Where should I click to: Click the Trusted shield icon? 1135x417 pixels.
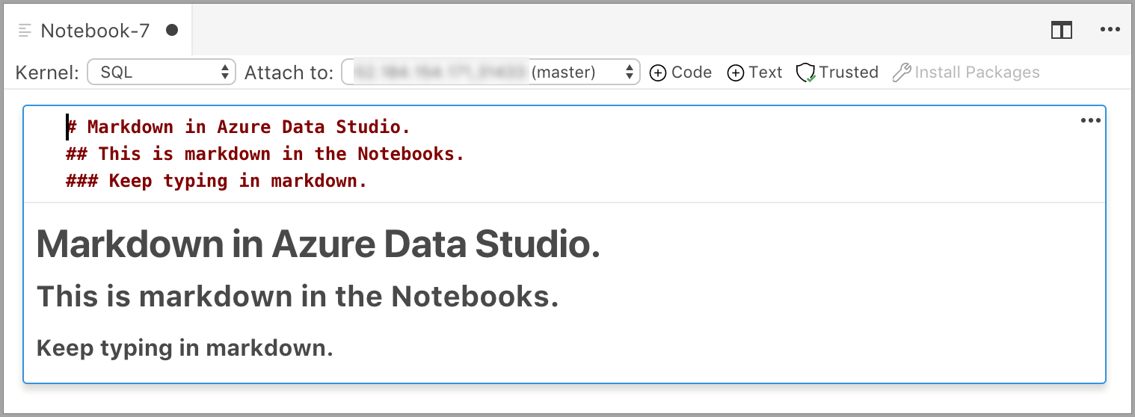point(805,72)
